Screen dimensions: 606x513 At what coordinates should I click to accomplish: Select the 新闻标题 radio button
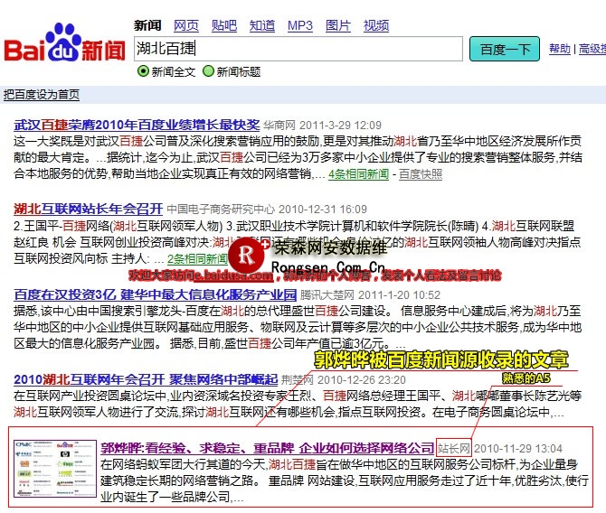click(209, 71)
